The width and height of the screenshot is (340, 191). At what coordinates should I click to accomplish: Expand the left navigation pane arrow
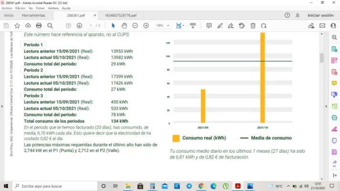[x=2, y=106]
